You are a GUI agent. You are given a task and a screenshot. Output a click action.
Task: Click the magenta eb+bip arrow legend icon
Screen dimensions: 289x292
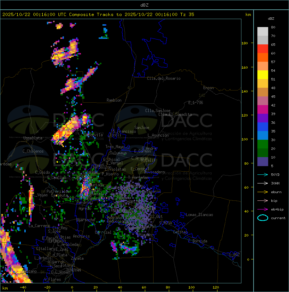tap(263, 209)
